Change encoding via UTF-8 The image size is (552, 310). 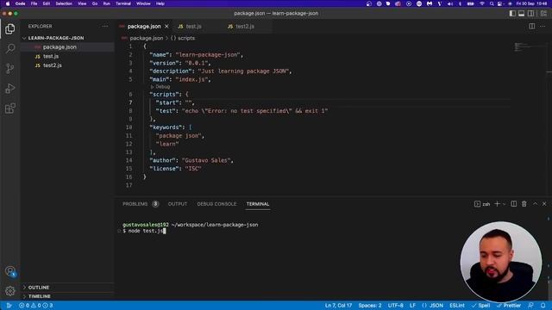point(395,306)
